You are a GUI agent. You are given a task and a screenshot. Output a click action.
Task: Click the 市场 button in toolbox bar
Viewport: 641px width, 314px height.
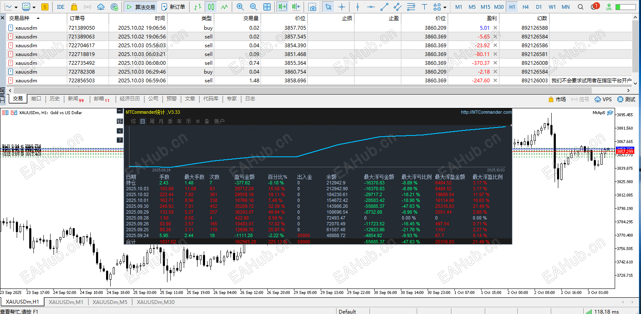557,99
